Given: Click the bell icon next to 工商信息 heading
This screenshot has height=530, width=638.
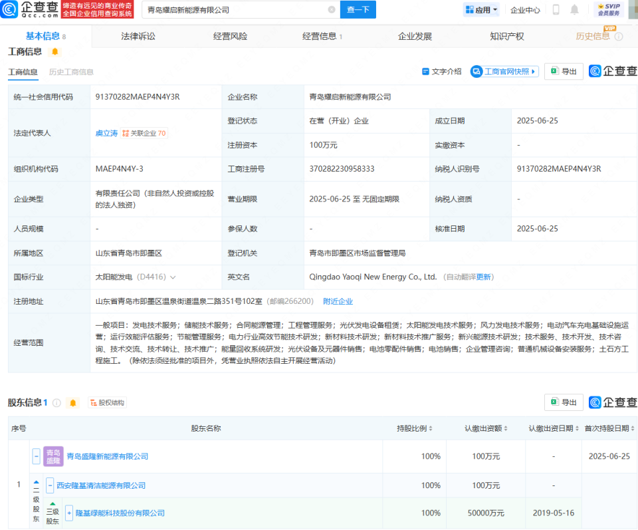Looking at the screenshot, I should coord(55,52).
